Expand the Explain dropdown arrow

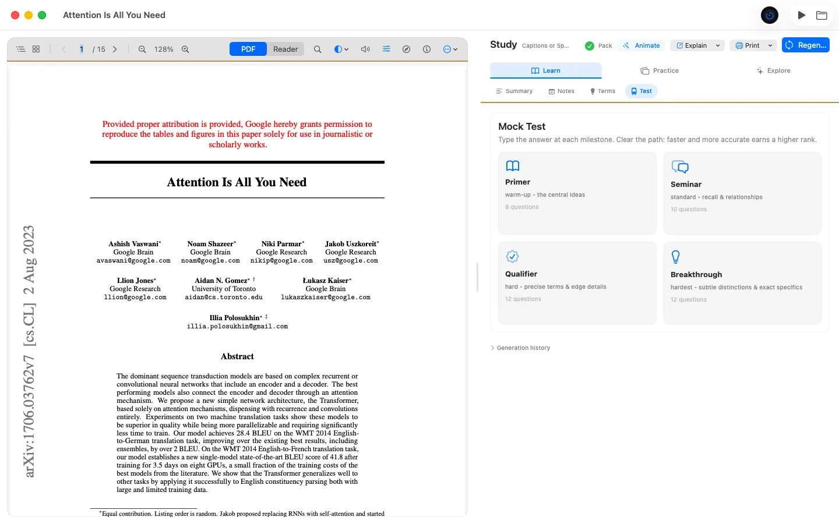[x=718, y=45]
